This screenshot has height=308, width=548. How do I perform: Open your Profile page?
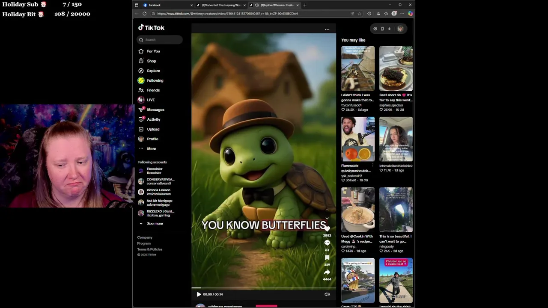click(148, 139)
